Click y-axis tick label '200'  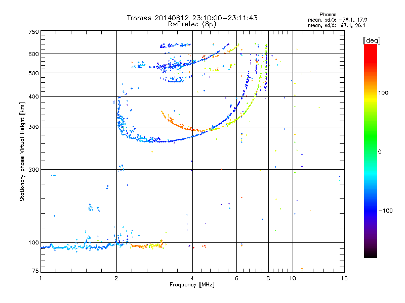pyautogui.click(x=33, y=170)
